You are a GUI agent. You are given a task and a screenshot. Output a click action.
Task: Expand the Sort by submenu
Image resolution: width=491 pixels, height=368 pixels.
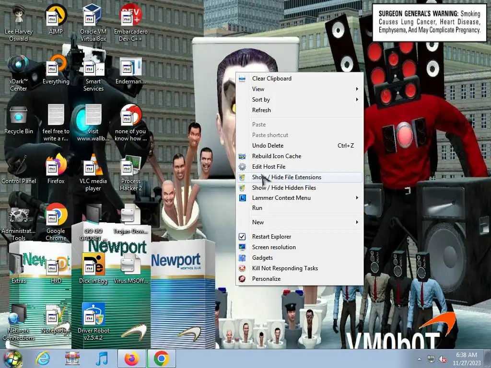pos(300,100)
